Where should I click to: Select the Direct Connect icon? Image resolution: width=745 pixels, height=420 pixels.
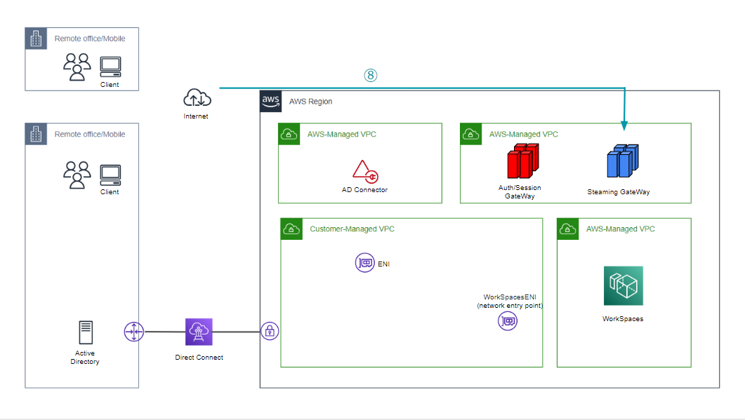(x=199, y=332)
